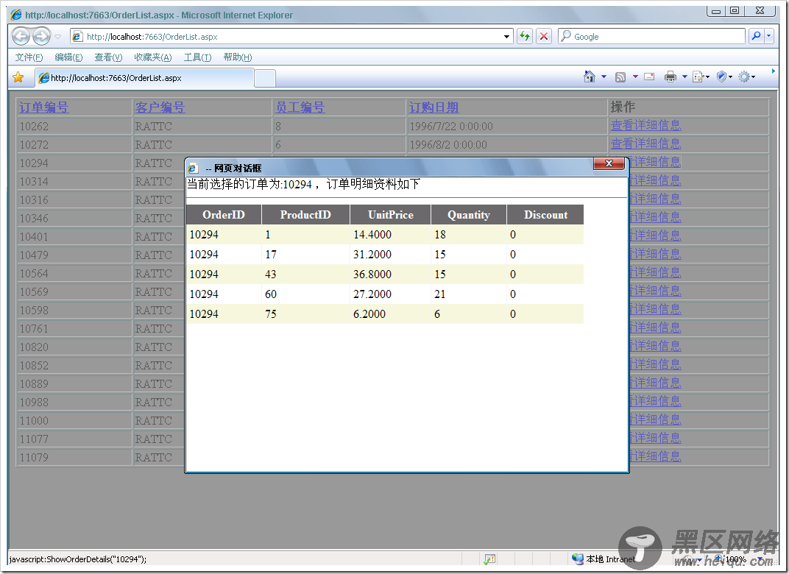Click UnitPrice cell 14.4000
Image resolution: width=789 pixels, height=574 pixels.
(x=391, y=235)
